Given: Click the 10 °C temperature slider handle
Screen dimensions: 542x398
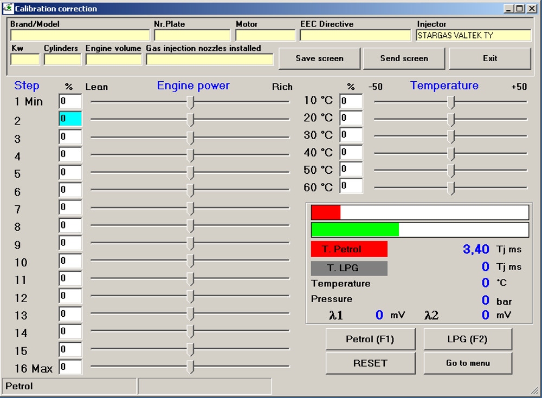Looking at the screenshot, I should [451, 102].
